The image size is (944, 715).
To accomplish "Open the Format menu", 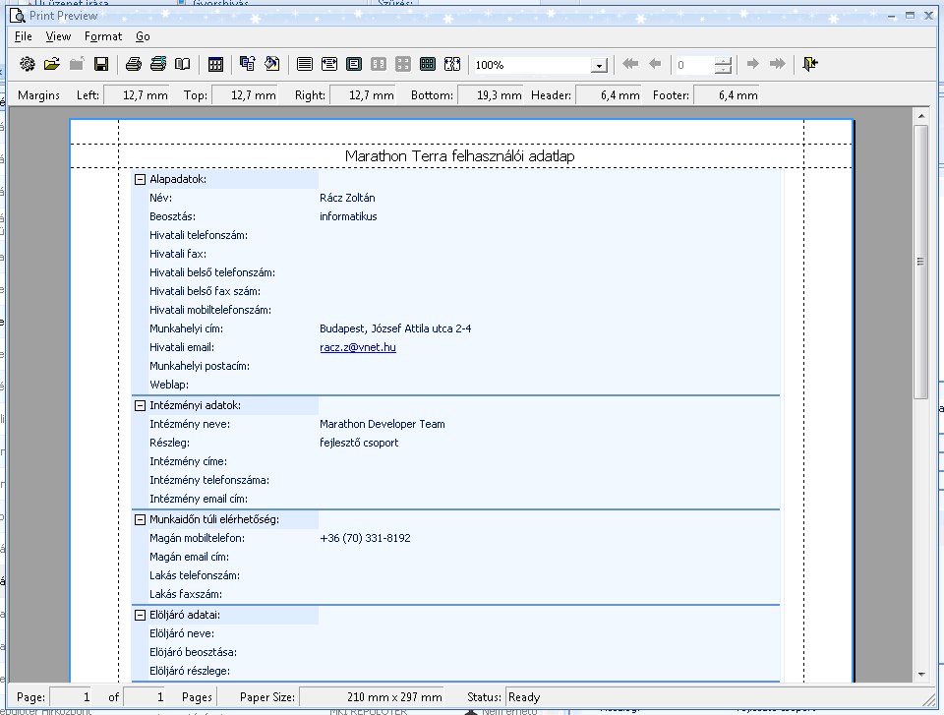I will click(103, 36).
